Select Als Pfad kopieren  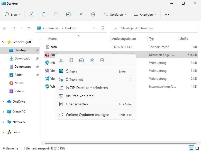[95, 96]
